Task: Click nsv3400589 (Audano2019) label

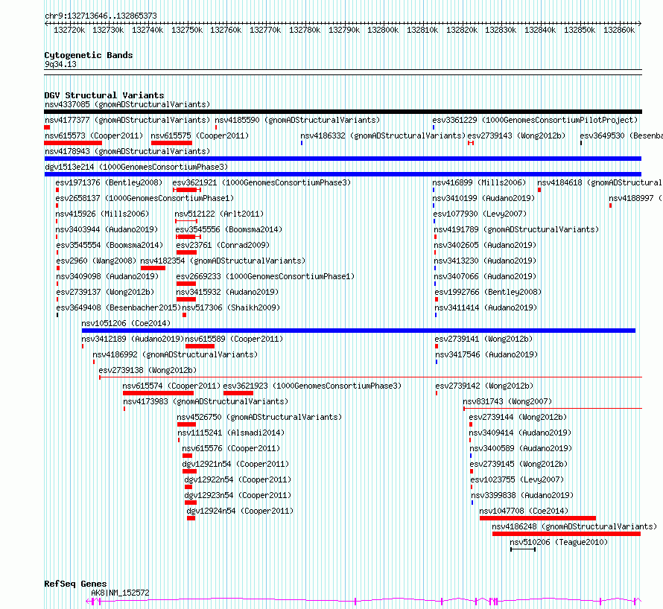Action: (521, 448)
